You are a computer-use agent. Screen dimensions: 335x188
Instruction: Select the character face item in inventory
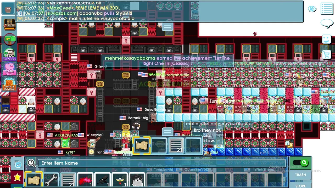[137, 180]
